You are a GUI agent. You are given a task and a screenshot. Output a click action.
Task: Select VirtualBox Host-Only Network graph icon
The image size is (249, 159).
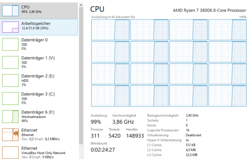tap(10, 153)
